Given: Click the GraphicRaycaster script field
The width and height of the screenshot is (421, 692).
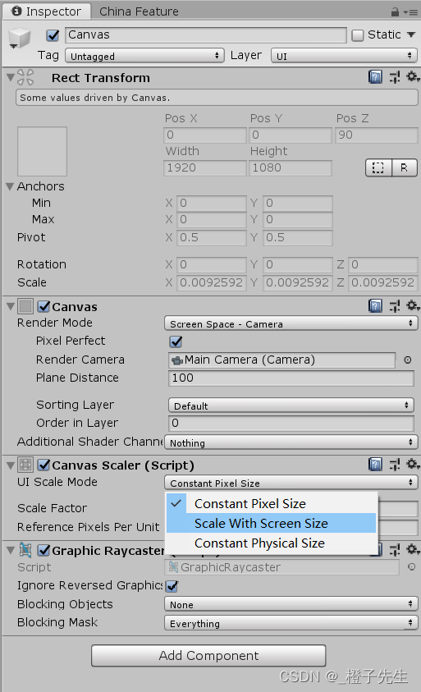Looking at the screenshot, I should [282, 567].
